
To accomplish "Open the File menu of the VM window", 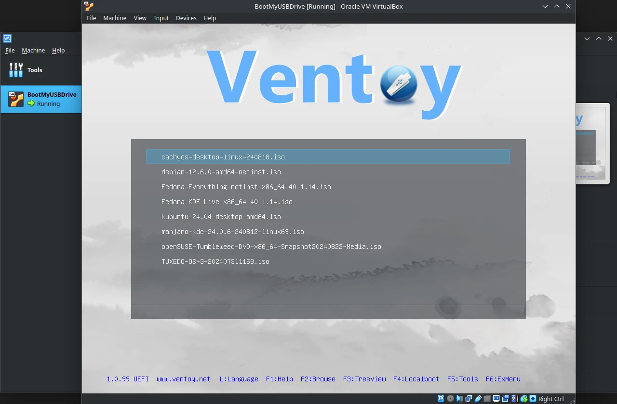I will point(92,18).
